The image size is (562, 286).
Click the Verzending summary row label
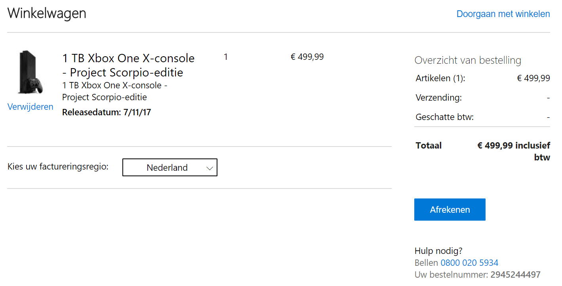[438, 97]
